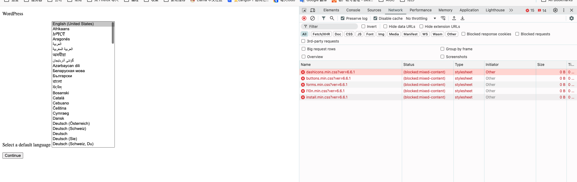
Task: Select Čeština in the language list
Action: 82,108
